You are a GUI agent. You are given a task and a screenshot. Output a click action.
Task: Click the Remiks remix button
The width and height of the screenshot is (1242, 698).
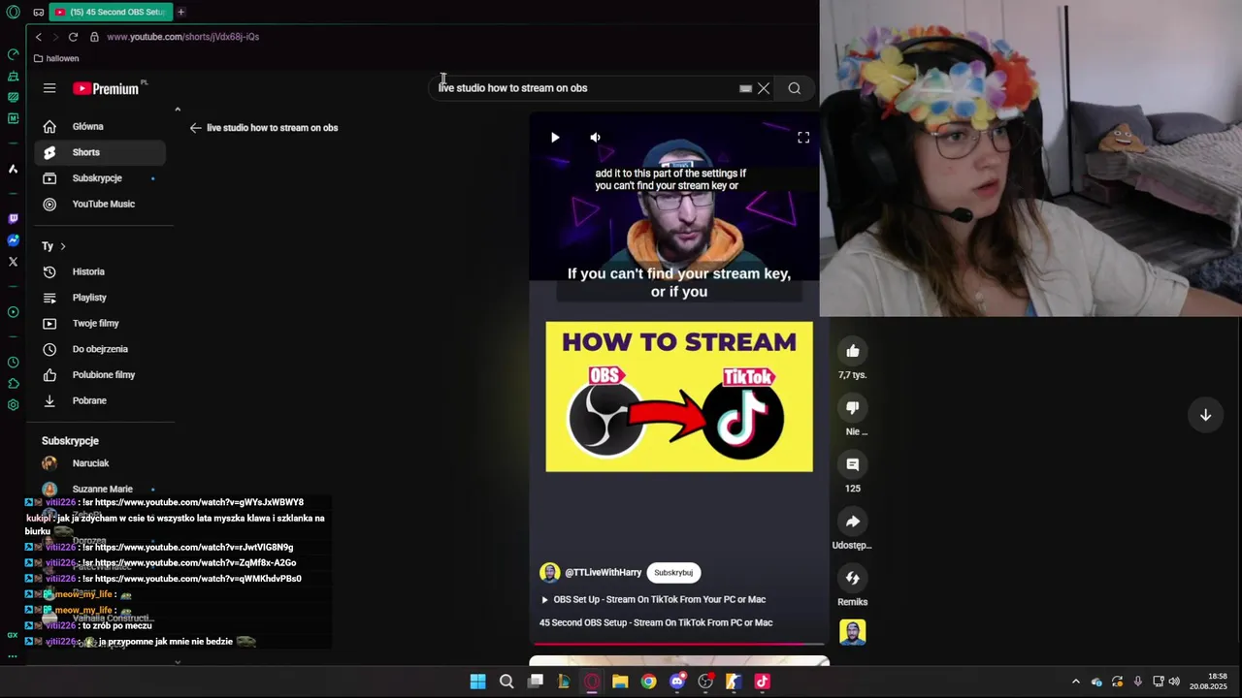coord(853,578)
